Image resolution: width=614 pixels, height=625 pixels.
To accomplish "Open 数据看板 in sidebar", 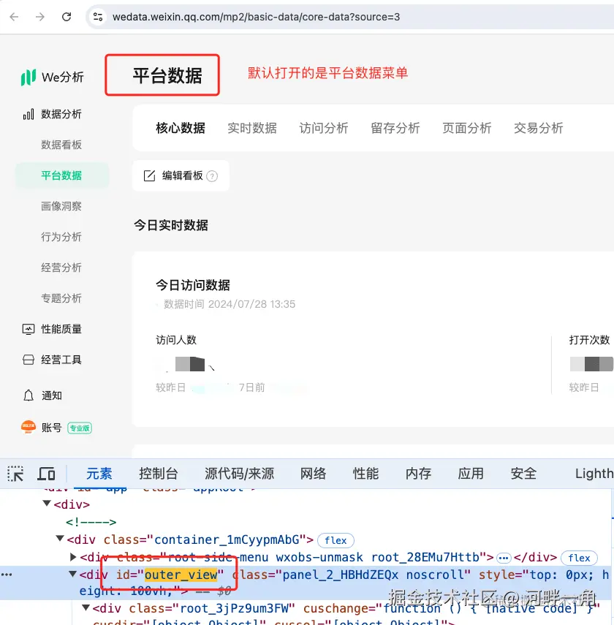I will tap(61, 145).
